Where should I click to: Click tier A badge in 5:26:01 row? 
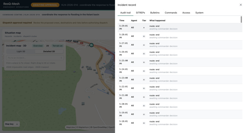click(x=144, y=54)
